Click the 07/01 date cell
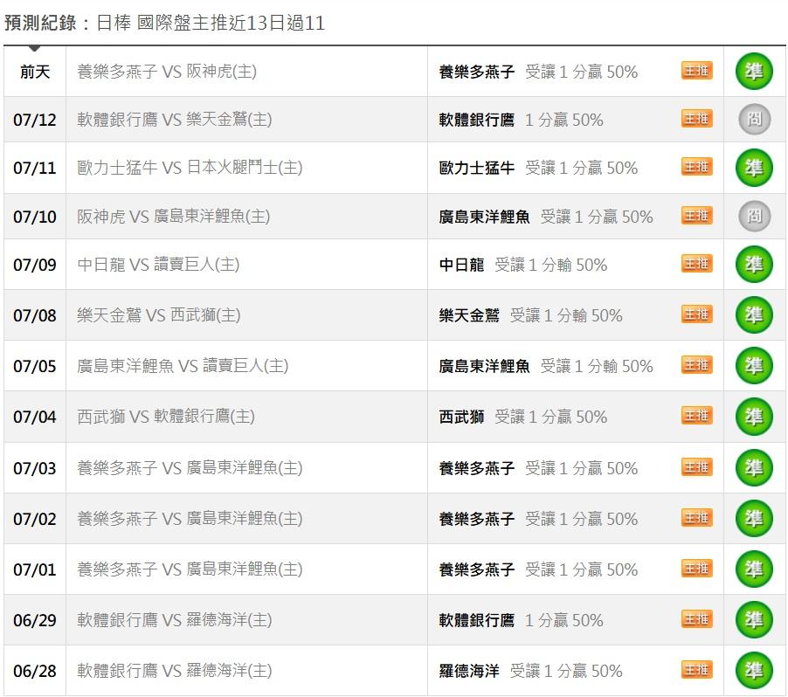This screenshot has width=788, height=697. [x=35, y=569]
